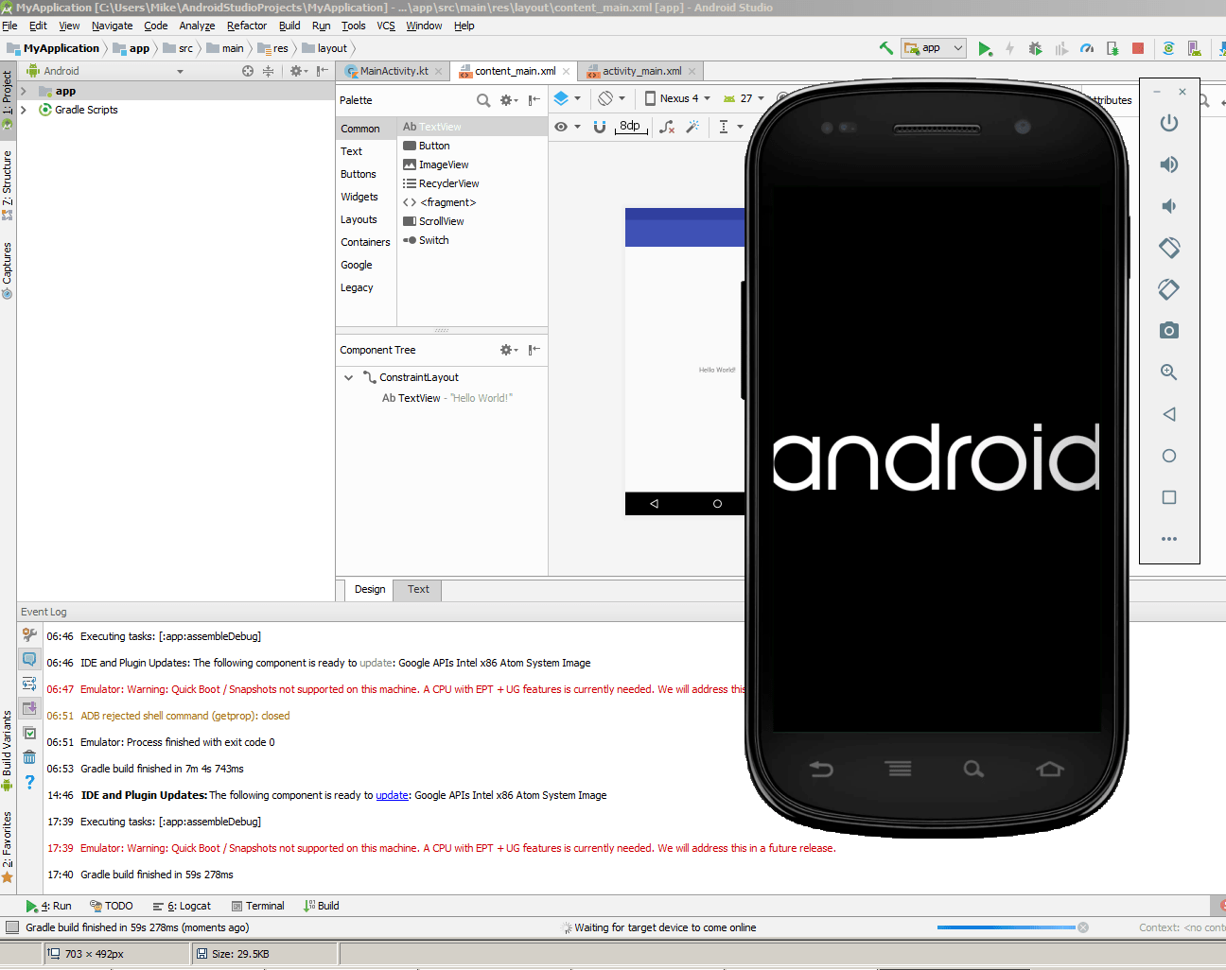The width and height of the screenshot is (1226, 970).
Task: Open Event Log settings wrench icon
Action: (29, 634)
